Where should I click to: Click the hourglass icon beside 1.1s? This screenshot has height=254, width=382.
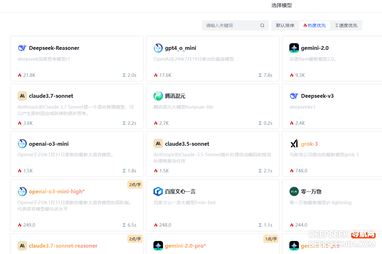tap(260, 225)
